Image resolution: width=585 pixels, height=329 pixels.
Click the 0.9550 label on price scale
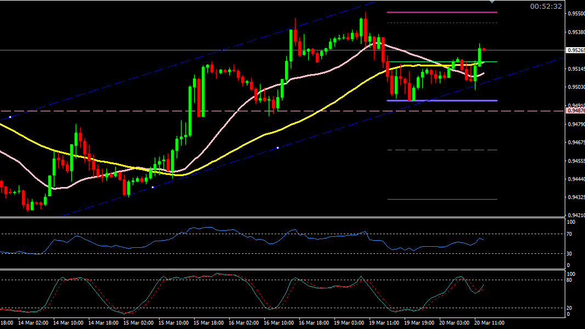pyautogui.click(x=576, y=14)
